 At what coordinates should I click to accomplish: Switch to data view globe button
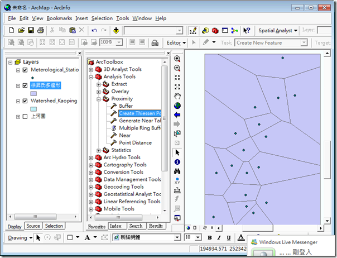[x=188, y=228]
